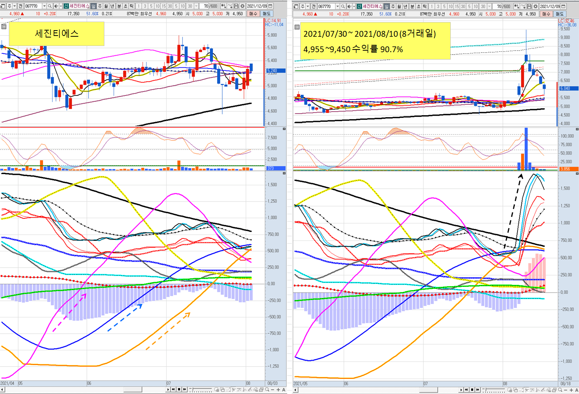The height and width of the screenshot is (394, 579).
Task: Select the 틱 (tick) tab on right chart
Action: pyautogui.click(x=425, y=7)
